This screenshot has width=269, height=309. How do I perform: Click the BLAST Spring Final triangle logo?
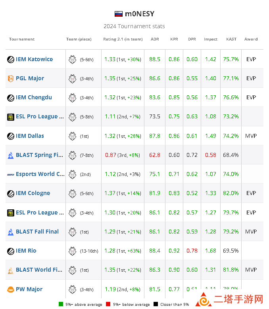[x=11, y=155]
